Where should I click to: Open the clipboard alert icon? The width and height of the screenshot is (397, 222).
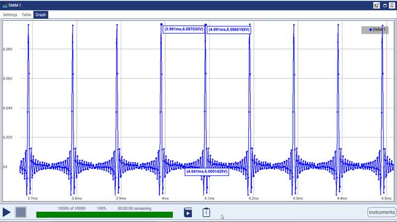(x=206, y=213)
